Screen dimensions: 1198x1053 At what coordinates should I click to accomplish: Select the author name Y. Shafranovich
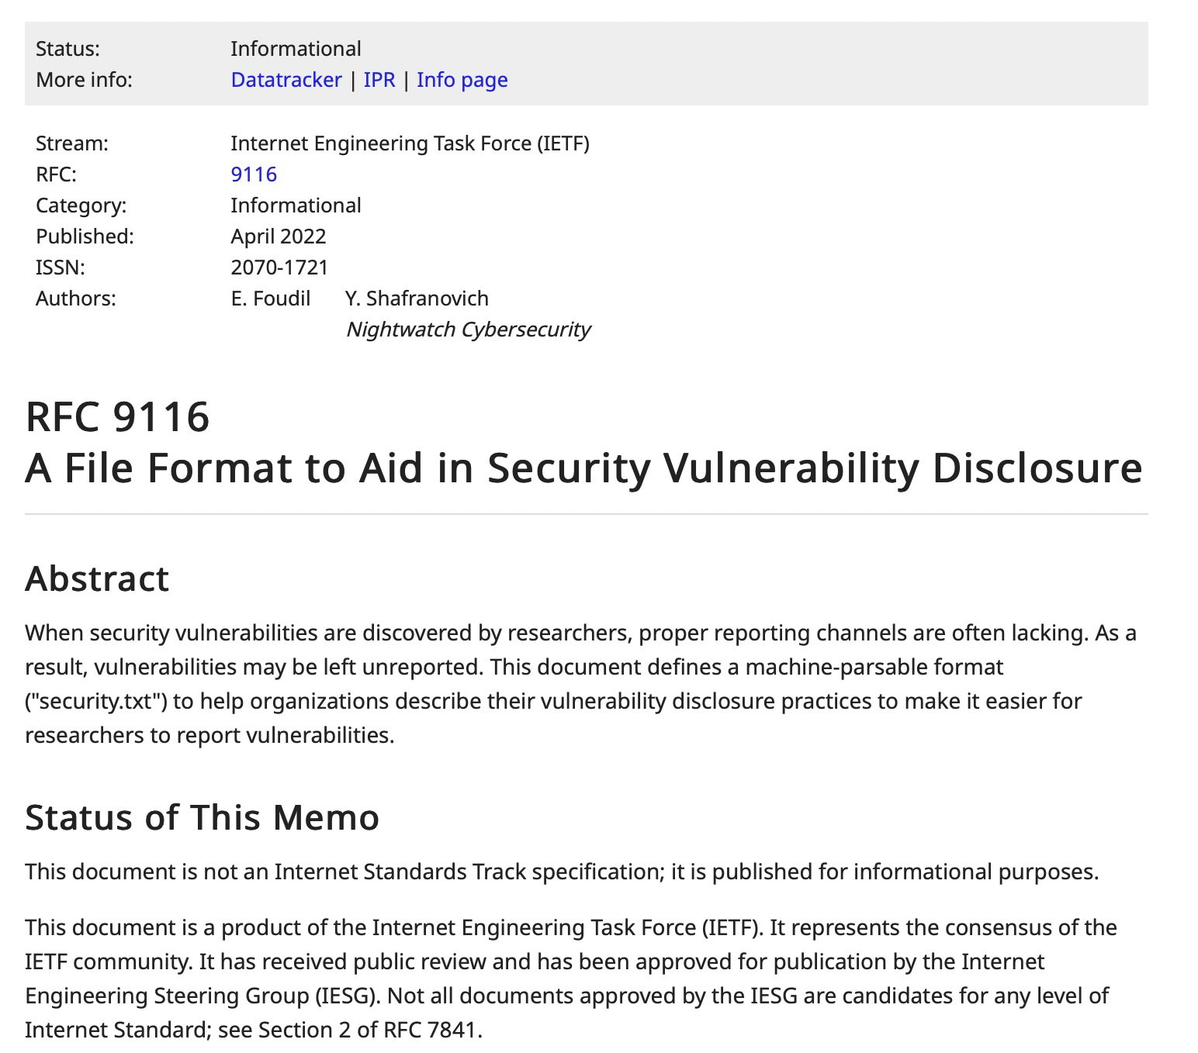tap(417, 299)
